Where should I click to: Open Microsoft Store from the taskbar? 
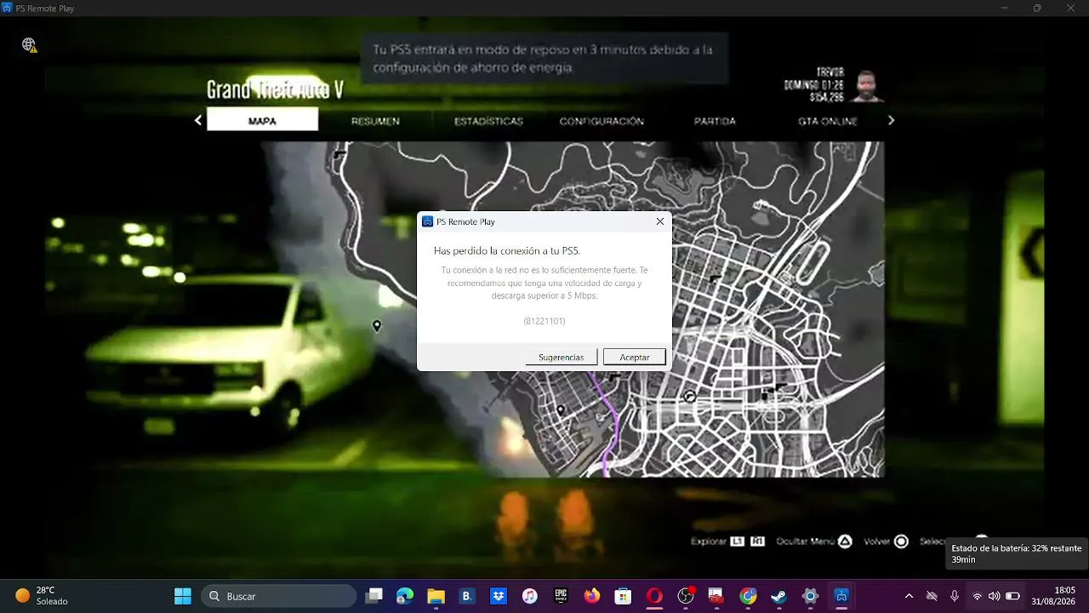[623, 596]
